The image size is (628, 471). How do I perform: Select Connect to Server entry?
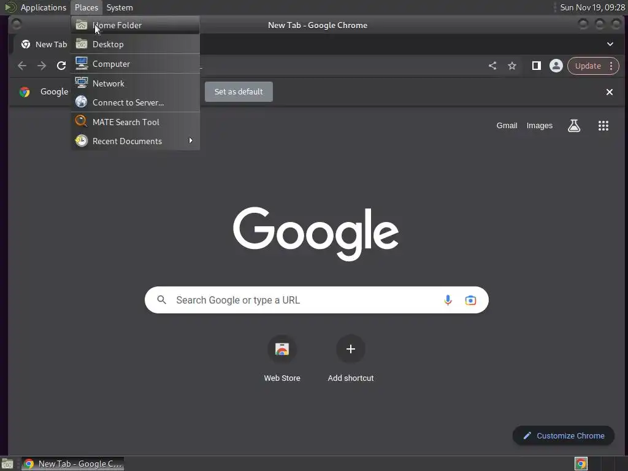pyautogui.click(x=136, y=102)
